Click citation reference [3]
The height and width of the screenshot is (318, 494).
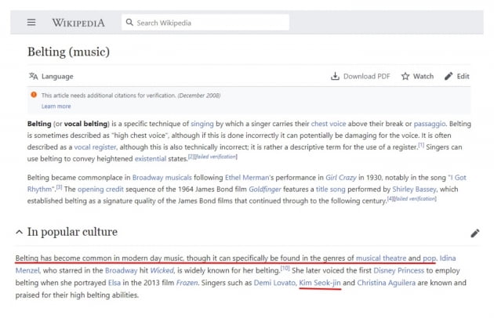(60, 187)
